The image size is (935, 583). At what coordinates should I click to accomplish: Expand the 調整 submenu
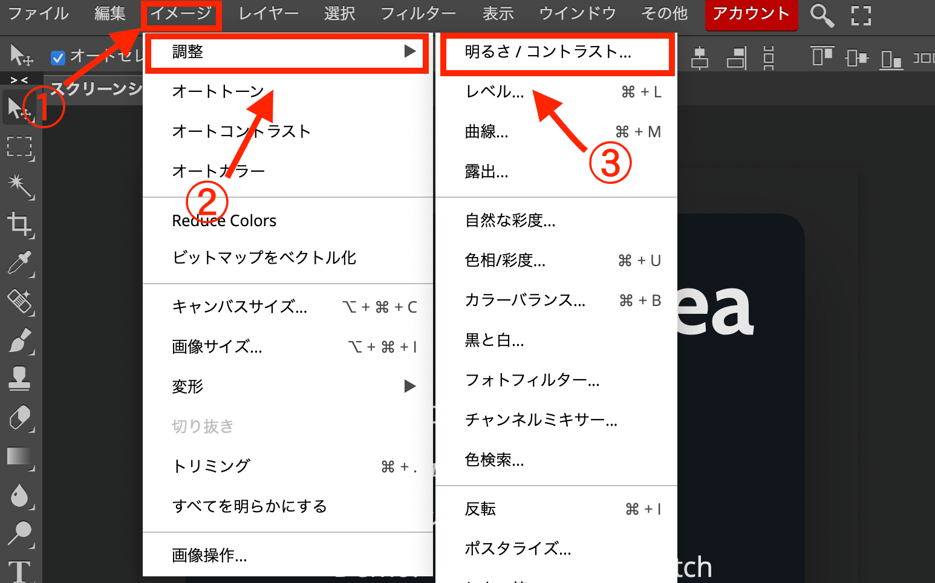coord(287,52)
